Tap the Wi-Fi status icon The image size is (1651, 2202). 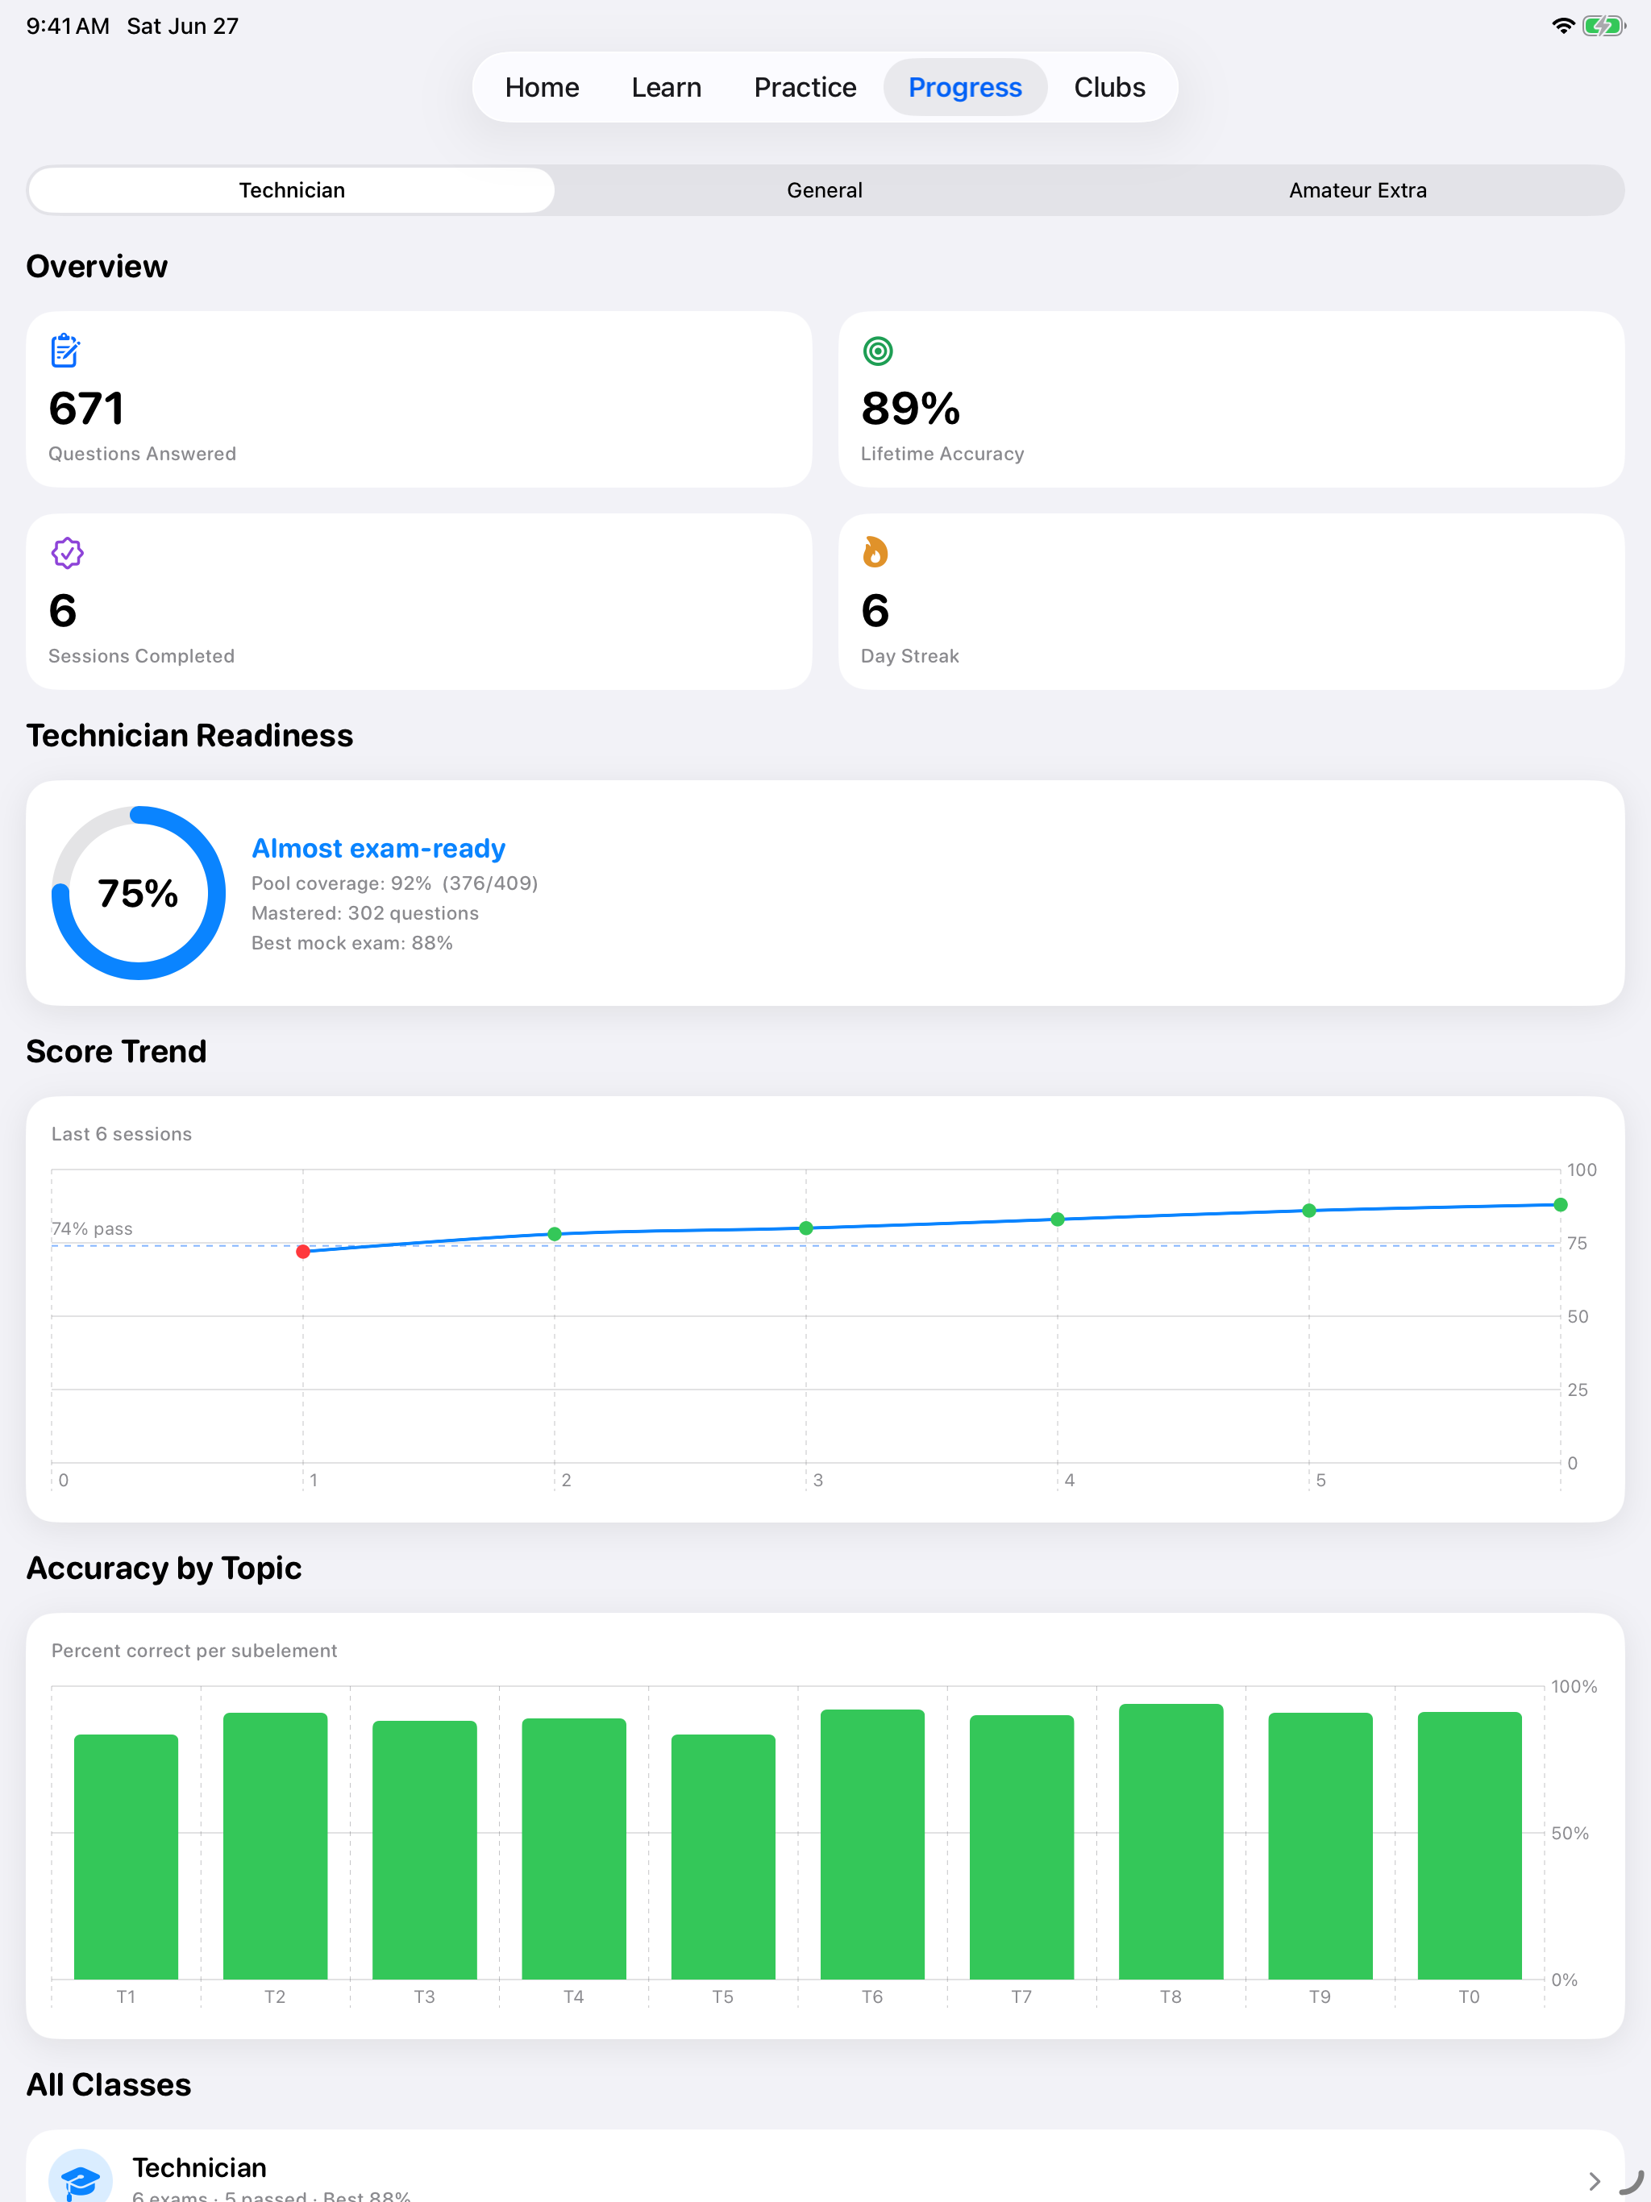coord(1562,26)
